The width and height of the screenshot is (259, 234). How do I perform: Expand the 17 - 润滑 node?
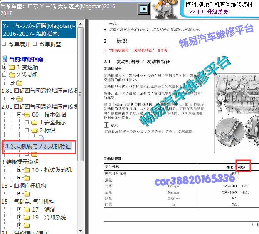(x=19, y=209)
